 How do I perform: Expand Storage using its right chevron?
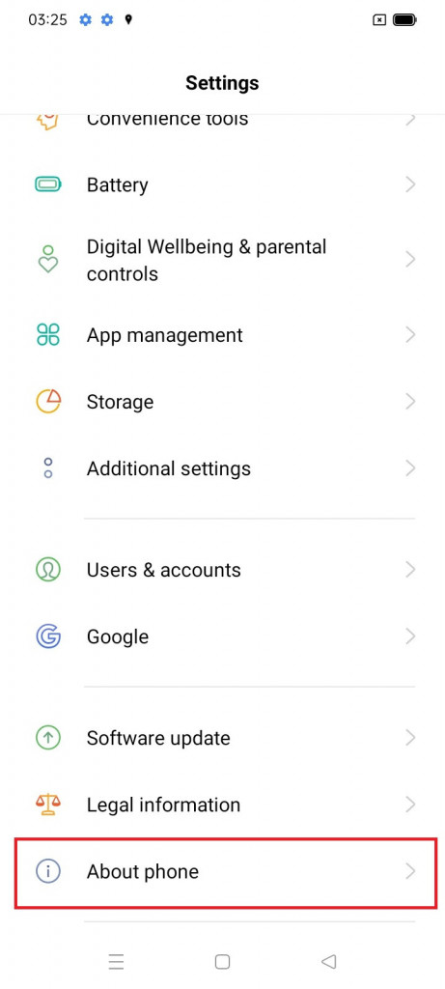pos(410,401)
